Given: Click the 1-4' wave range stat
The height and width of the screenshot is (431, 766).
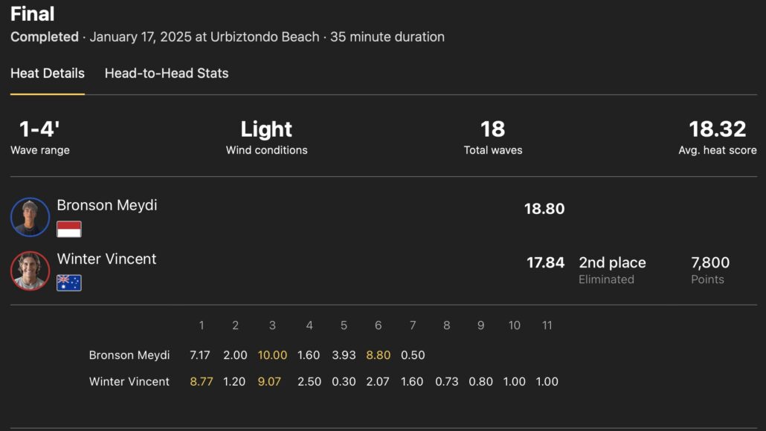Looking at the screenshot, I should point(39,129).
